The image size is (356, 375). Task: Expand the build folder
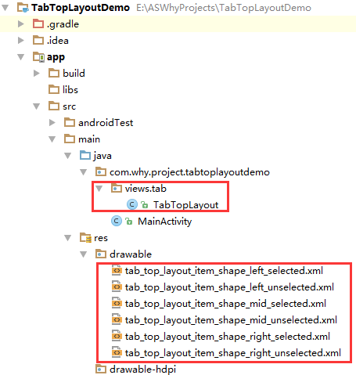point(37,74)
